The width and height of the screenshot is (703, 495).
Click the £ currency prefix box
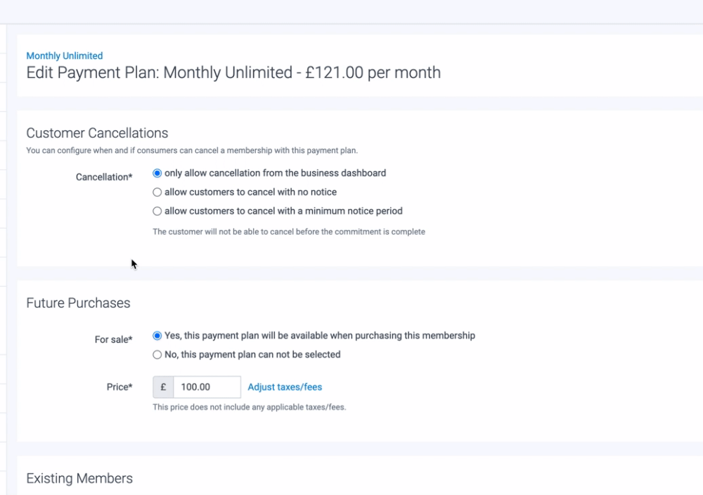pyautogui.click(x=163, y=387)
